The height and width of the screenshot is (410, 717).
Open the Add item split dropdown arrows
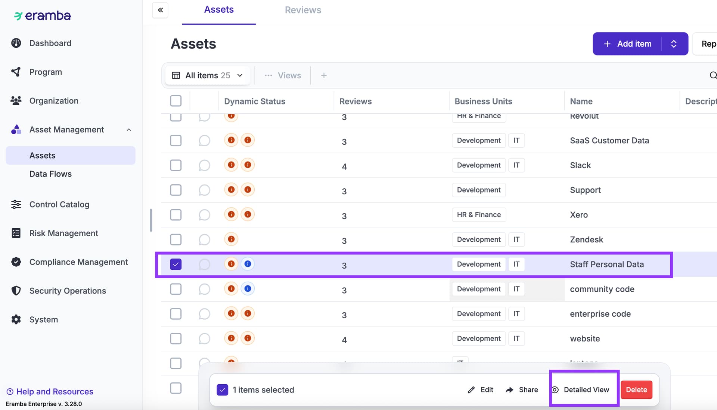point(674,44)
